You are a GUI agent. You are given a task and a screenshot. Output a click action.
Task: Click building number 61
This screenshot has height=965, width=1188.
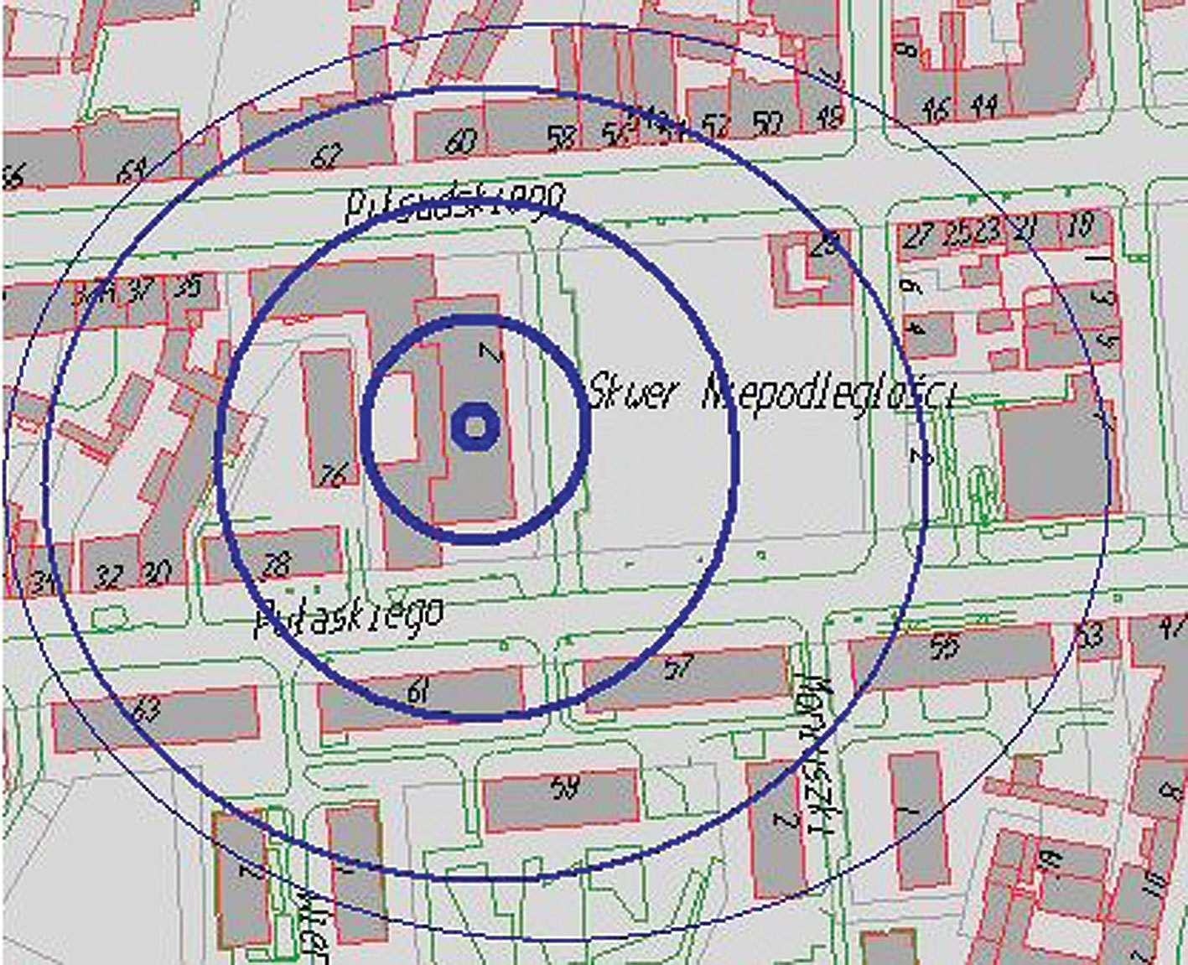click(418, 693)
